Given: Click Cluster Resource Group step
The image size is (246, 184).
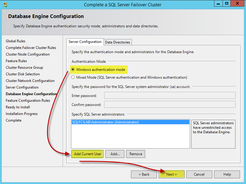Looking at the screenshot, I should coord(24,68).
